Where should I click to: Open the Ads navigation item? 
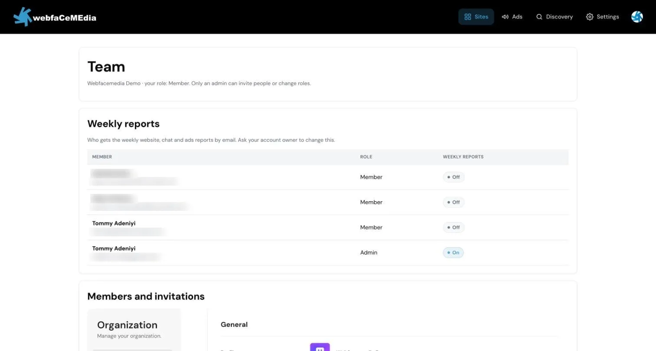pos(512,17)
